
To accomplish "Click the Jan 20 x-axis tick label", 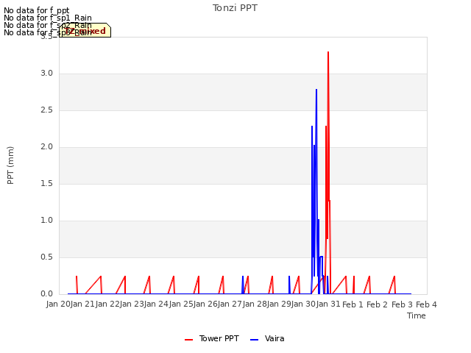I will tap(58, 304).
